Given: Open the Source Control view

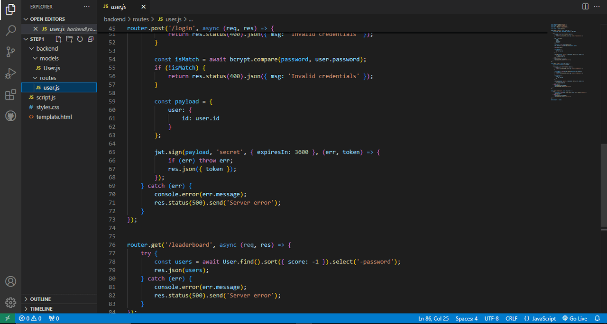Looking at the screenshot, I should click(x=10, y=52).
